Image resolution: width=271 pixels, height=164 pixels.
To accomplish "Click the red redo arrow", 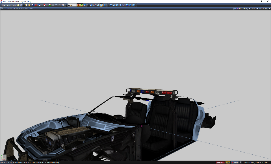I will click(x=59, y=5).
